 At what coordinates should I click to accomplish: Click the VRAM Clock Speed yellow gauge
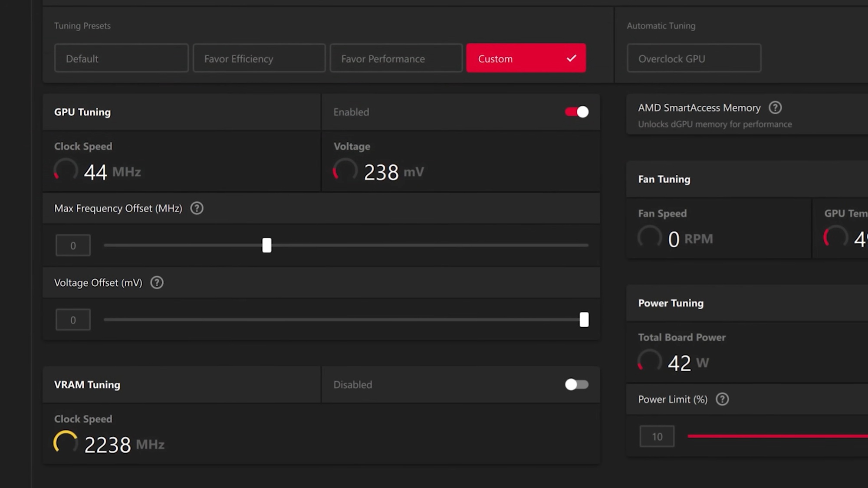pyautogui.click(x=66, y=443)
